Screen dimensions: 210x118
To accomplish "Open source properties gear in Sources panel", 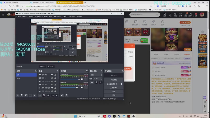I will point(48,95).
